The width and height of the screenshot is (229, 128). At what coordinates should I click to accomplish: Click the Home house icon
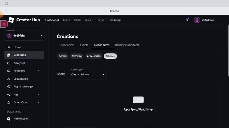tap(9, 47)
